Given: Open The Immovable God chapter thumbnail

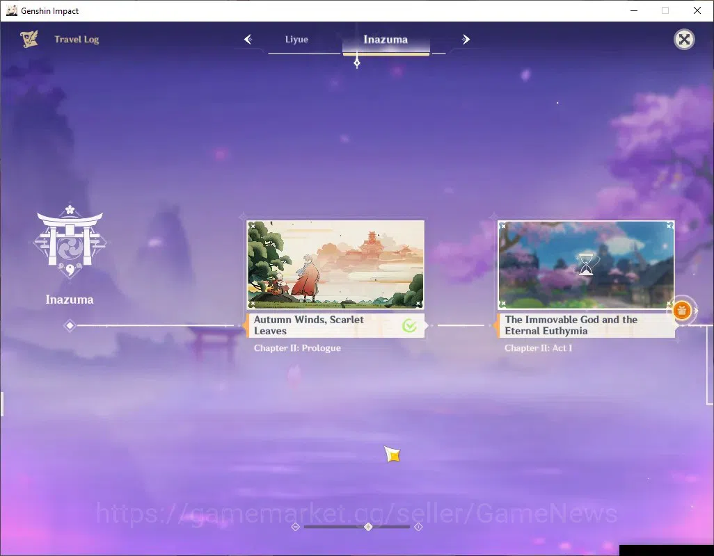Looking at the screenshot, I should [586, 265].
